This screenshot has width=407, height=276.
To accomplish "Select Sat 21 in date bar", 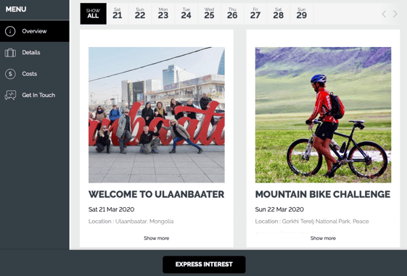I will (x=118, y=14).
